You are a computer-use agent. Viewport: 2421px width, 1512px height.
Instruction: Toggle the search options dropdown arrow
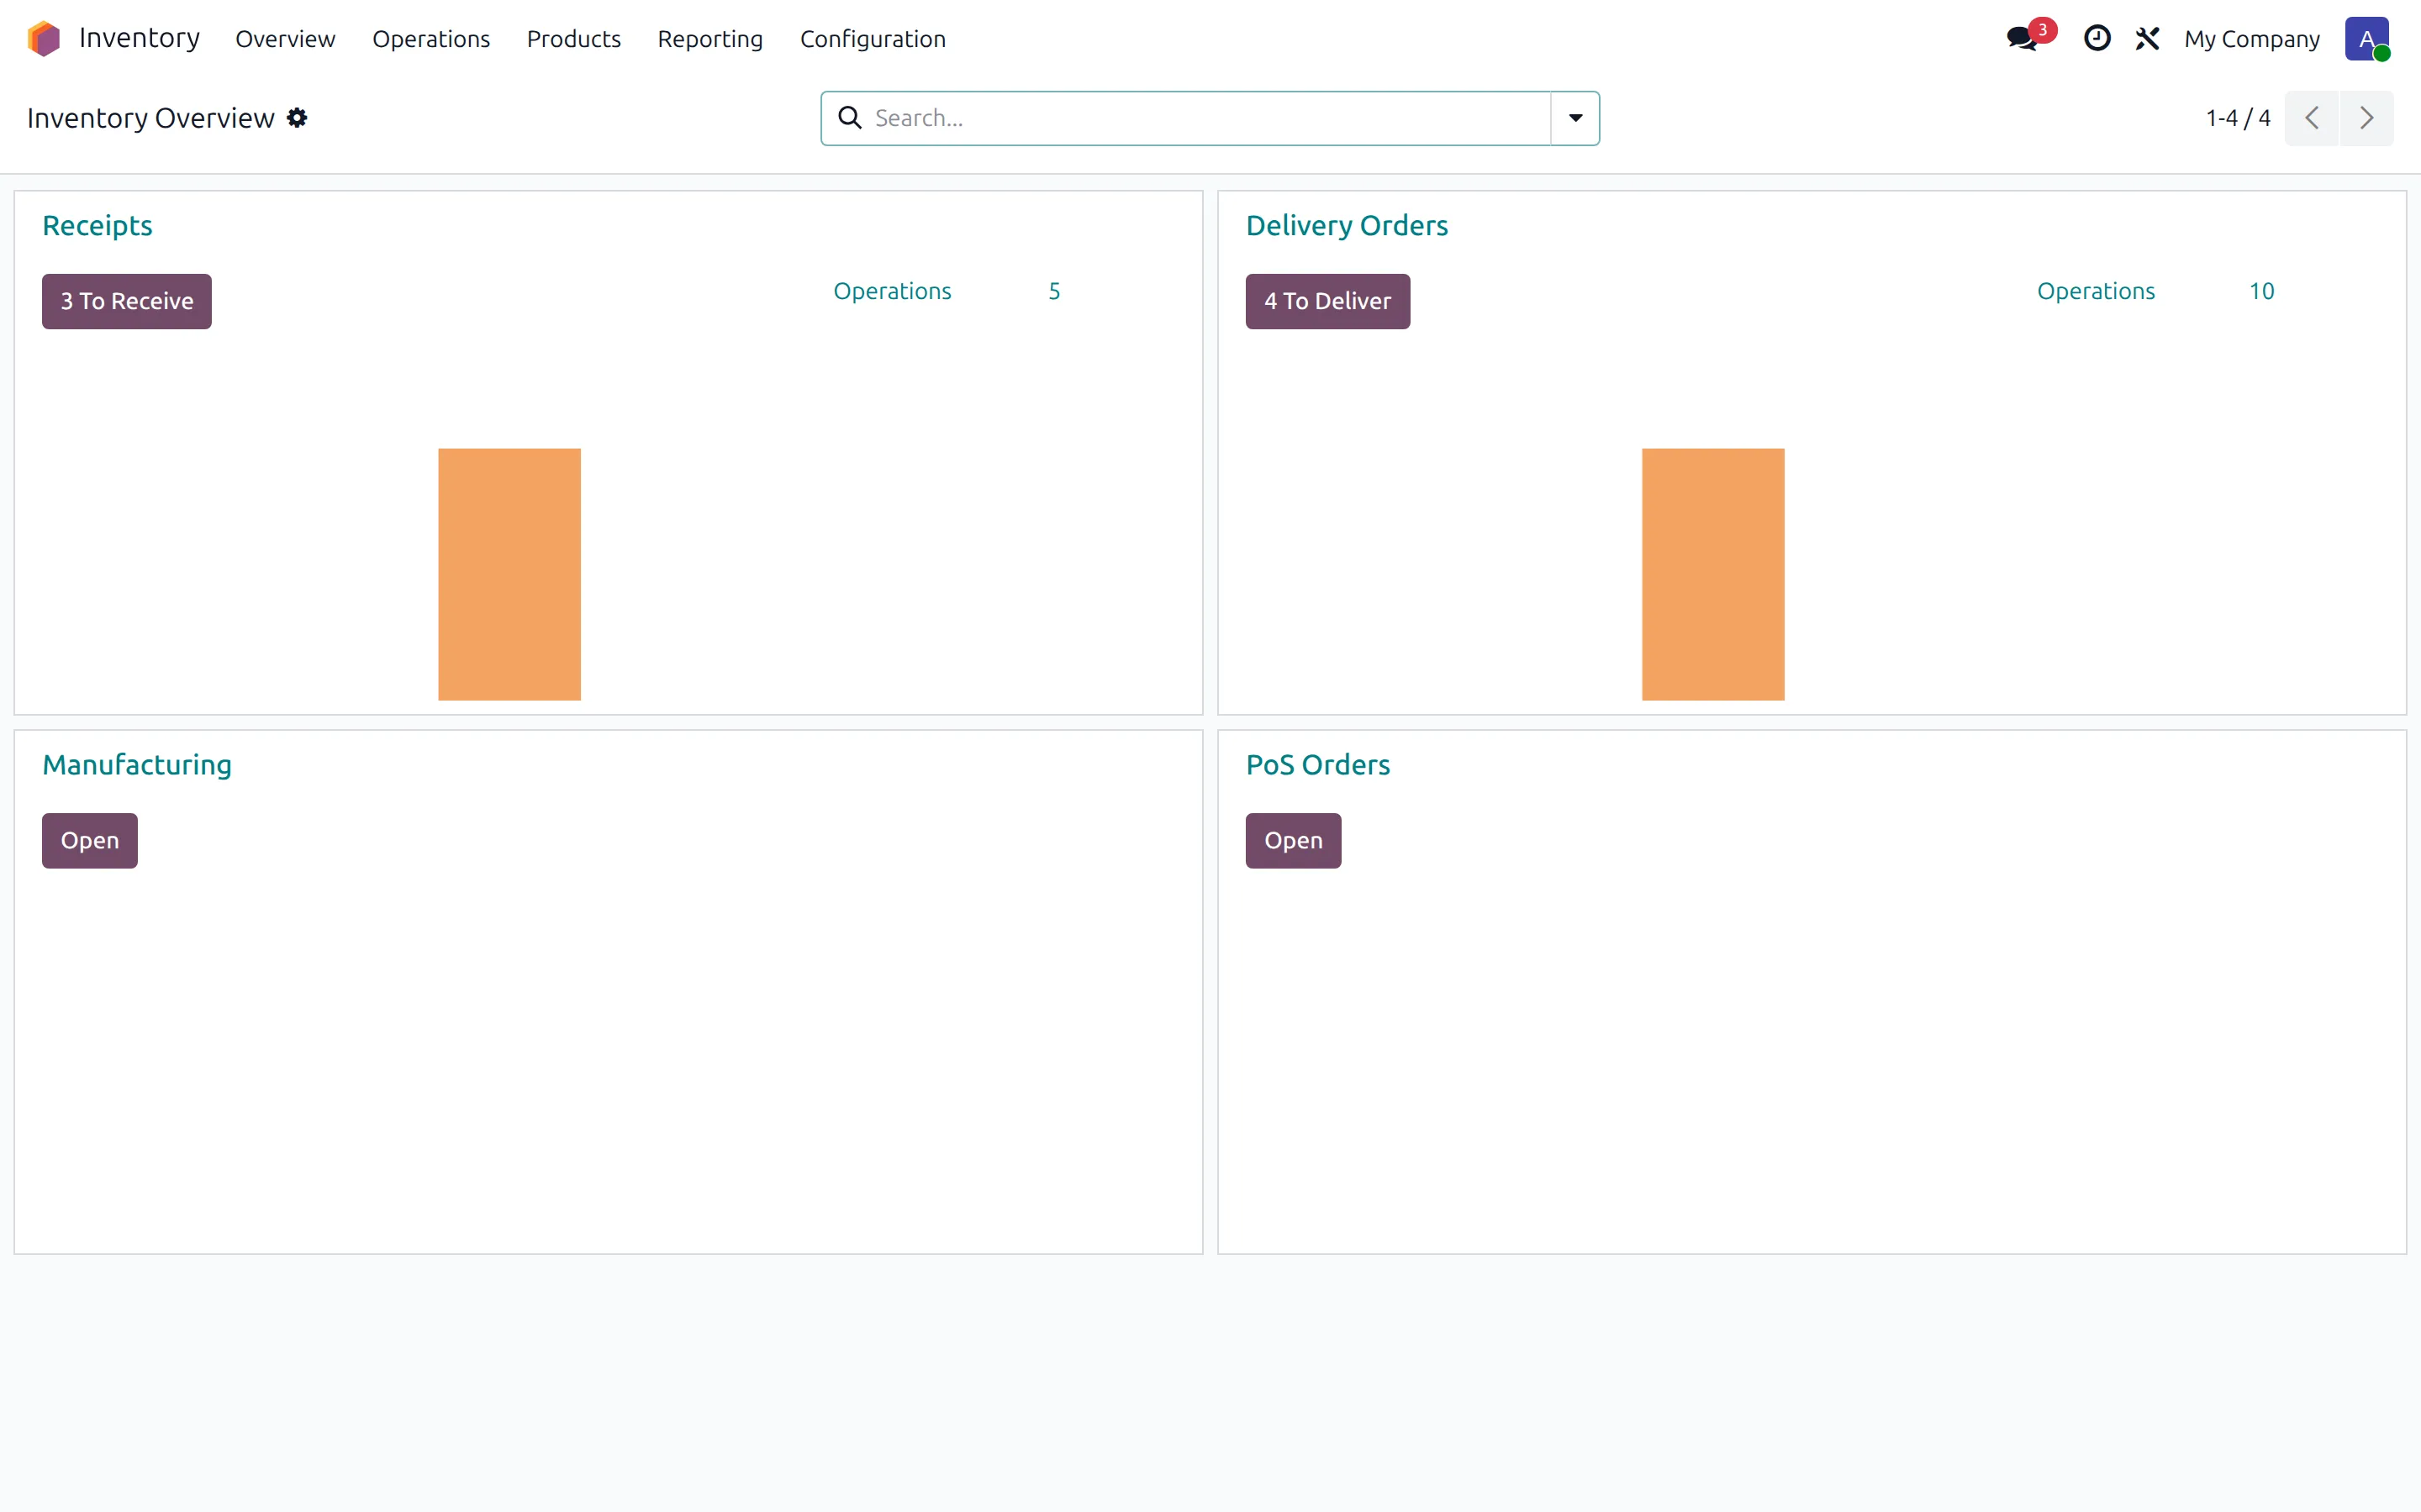click(1575, 118)
